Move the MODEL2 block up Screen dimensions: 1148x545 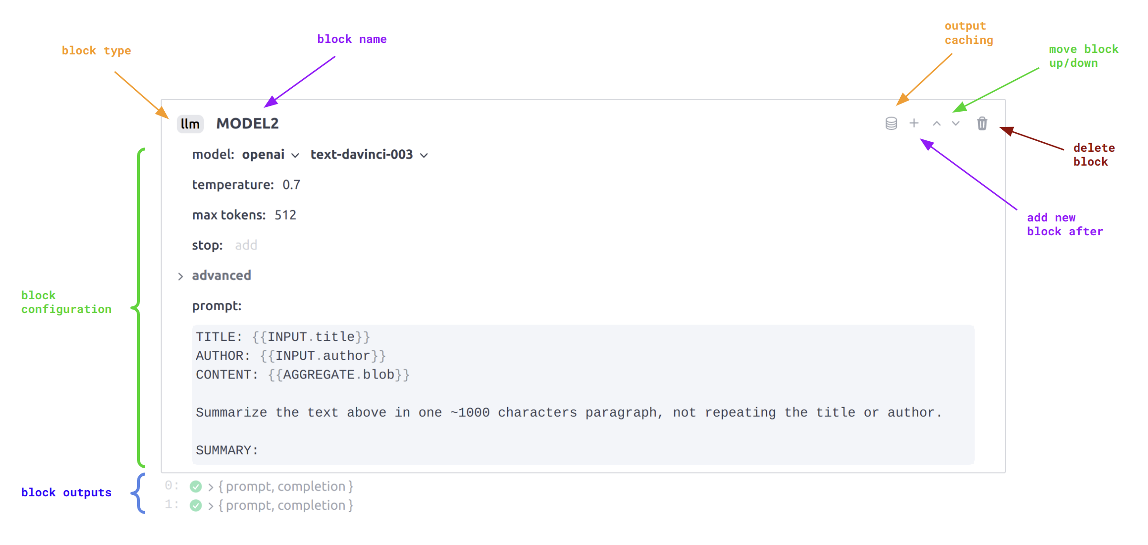pyautogui.click(x=936, y=123)
